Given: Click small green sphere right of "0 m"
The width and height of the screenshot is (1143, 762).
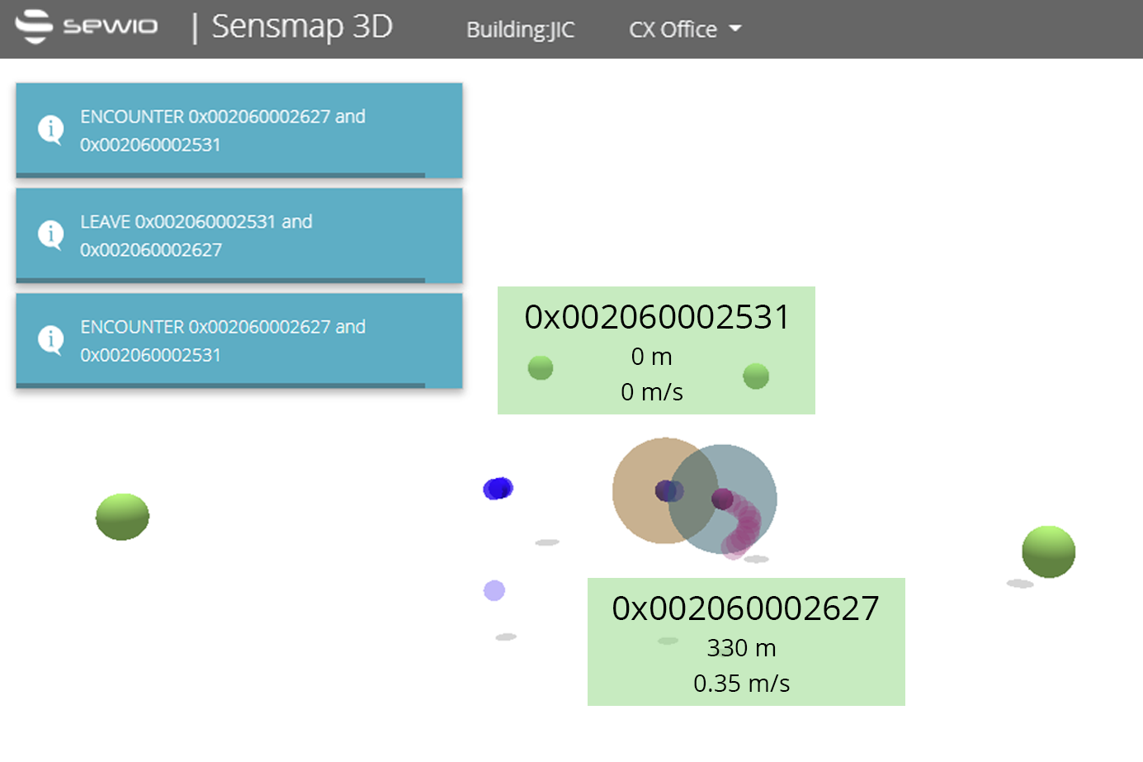Looking at the screenshot, I should coord(756,376).
